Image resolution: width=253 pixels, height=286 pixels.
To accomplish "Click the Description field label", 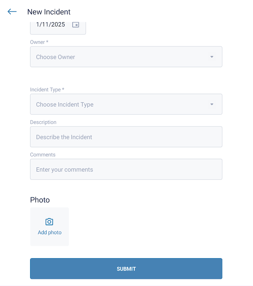I will pyautogui.click(x=43, y=122).
